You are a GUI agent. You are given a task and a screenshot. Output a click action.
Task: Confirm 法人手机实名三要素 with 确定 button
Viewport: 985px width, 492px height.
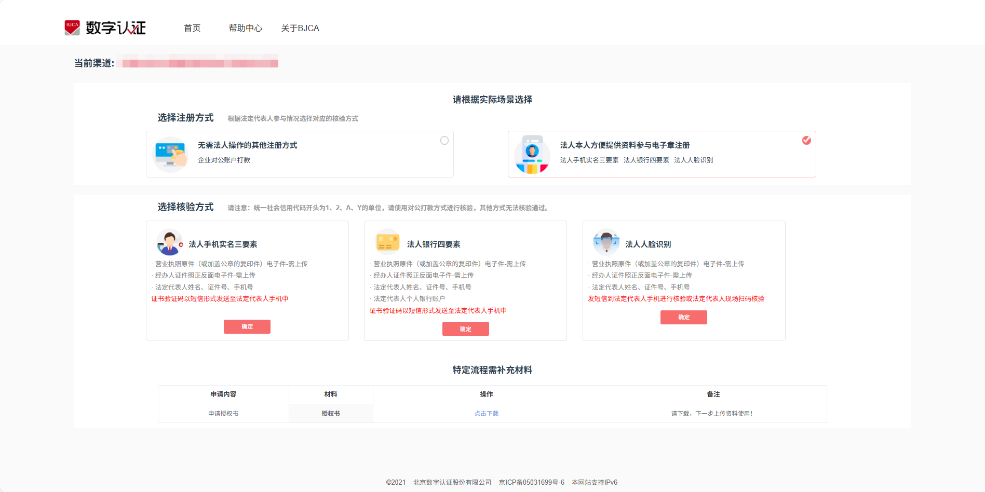pyautogui.click(x=247, y=326)
